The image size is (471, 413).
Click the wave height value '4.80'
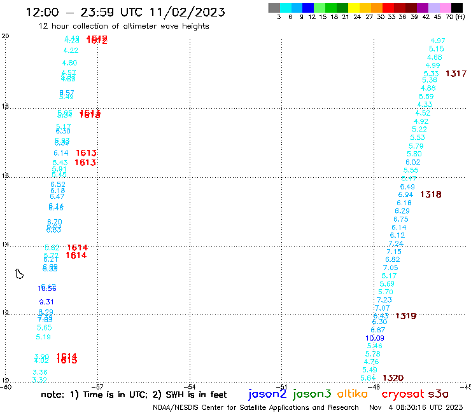(x=69, y=63)
